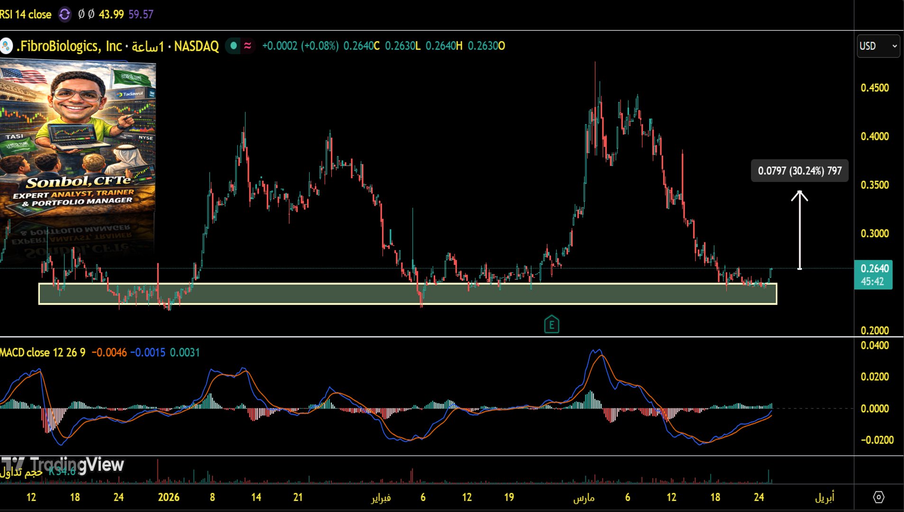The image size is (904, 512).
Task: Click the Arabic volume indicator label
Action: [x=21, y=472]
